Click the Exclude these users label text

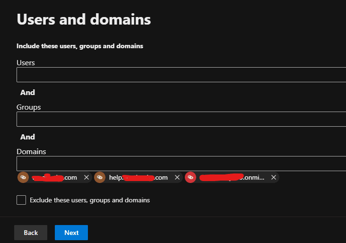(x=90, y=200)
